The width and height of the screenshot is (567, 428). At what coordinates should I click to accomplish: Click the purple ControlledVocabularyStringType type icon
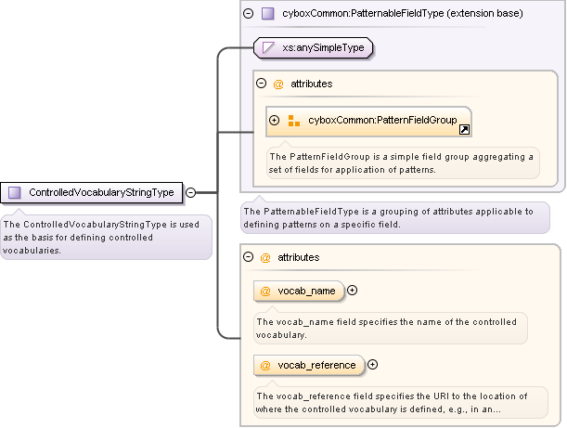(x=15, y=193)
